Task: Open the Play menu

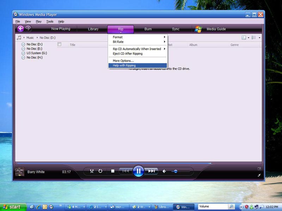Action: tap(38, 21)
